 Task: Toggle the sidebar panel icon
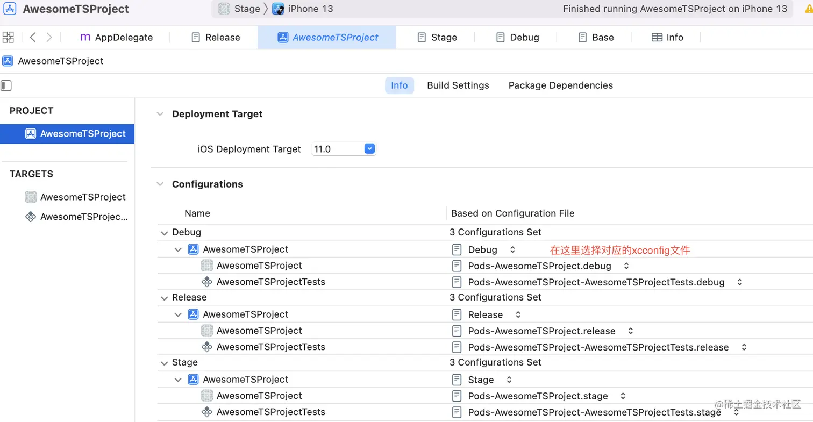(x=6, y=85)
